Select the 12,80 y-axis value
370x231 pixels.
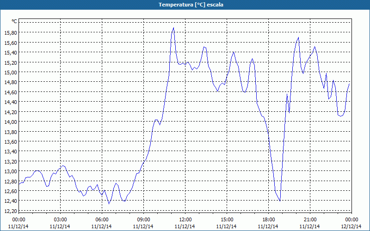pyautogui.click(x=11, y=181)
